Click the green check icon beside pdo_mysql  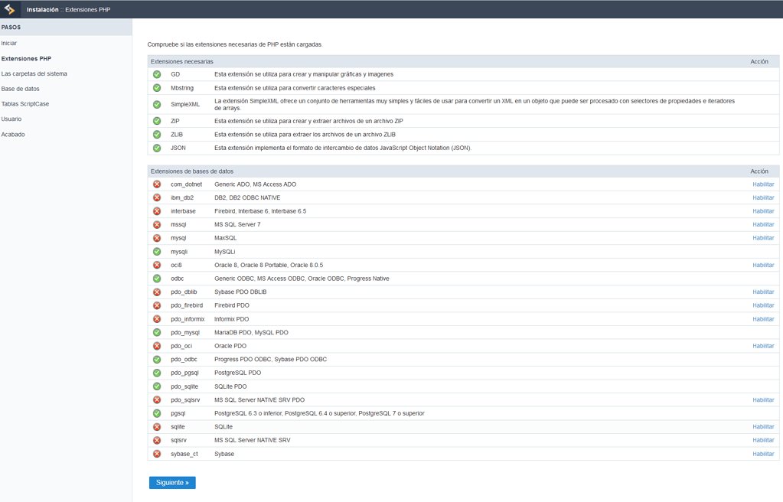(158, 332)
